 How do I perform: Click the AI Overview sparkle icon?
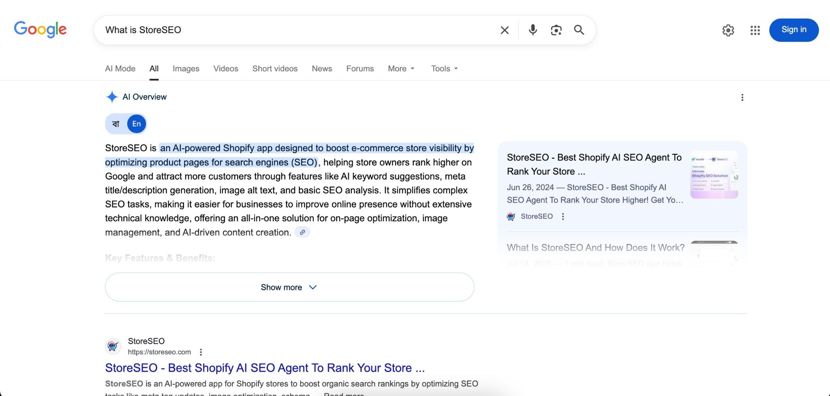click(111, 96)
